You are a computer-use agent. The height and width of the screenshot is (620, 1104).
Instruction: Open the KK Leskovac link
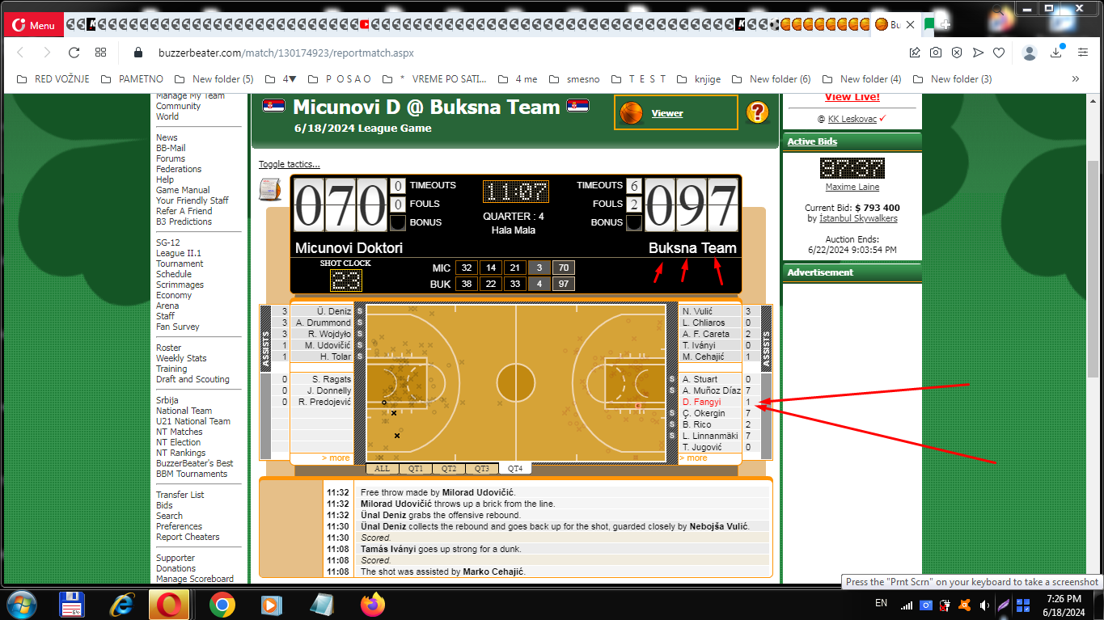coord(852,119)
